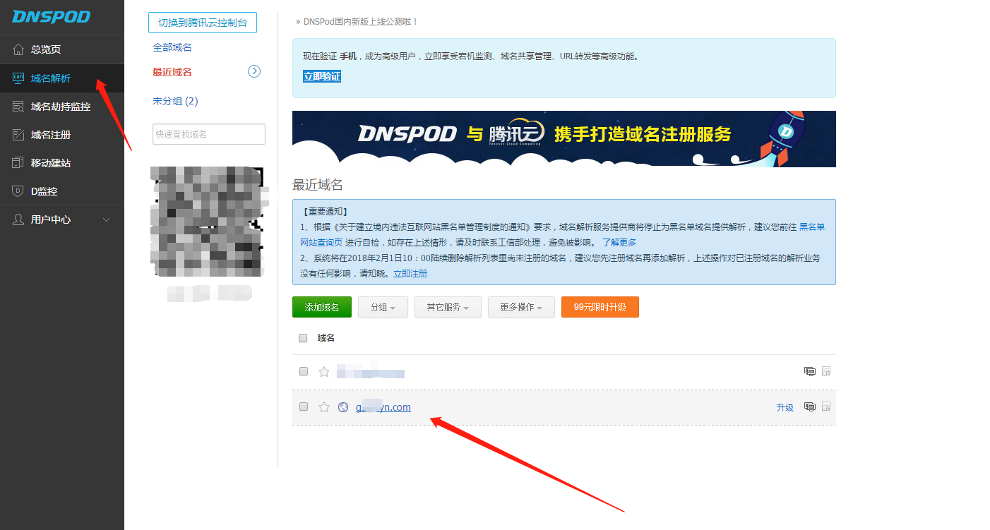Screen dimensions: 990x530
Task: Click the globe icon in the .com row
Action: pyautogui.click(x=343, y=407)
